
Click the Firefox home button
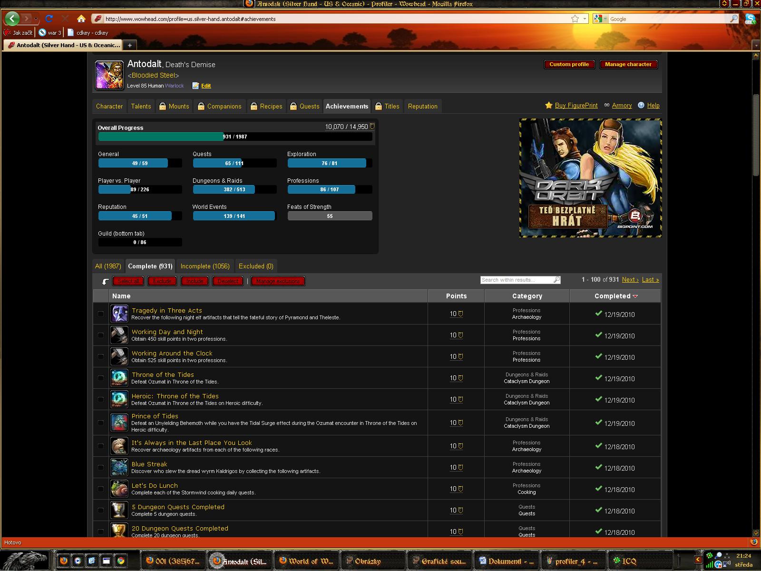81,19
